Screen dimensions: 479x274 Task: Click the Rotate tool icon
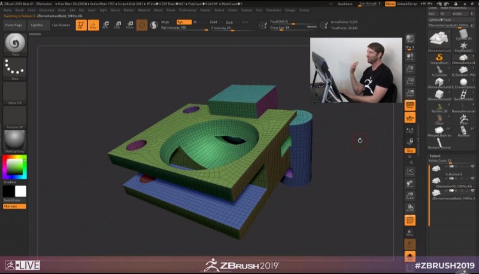(x=129, y=25)
